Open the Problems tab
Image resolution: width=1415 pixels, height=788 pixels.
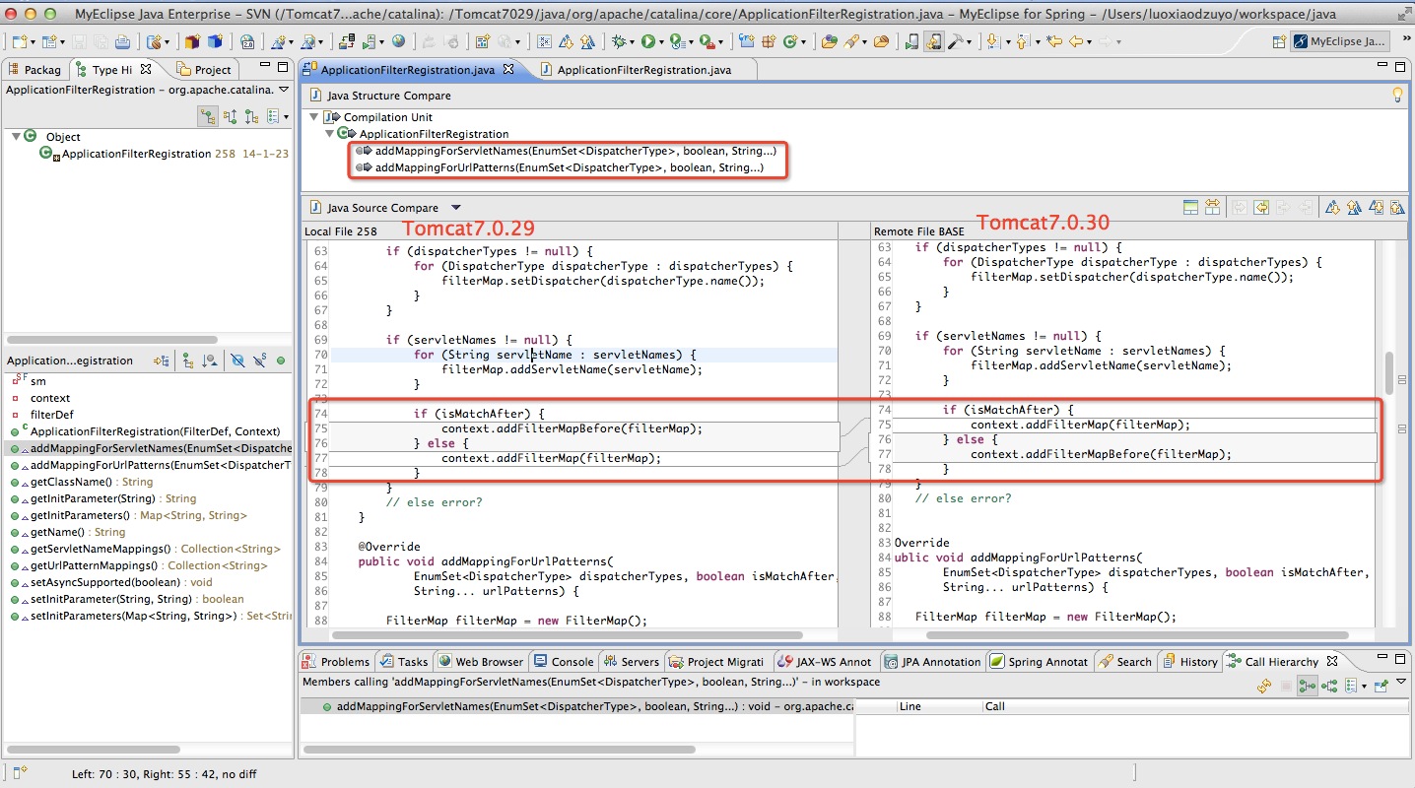click(x=336, y=662)
